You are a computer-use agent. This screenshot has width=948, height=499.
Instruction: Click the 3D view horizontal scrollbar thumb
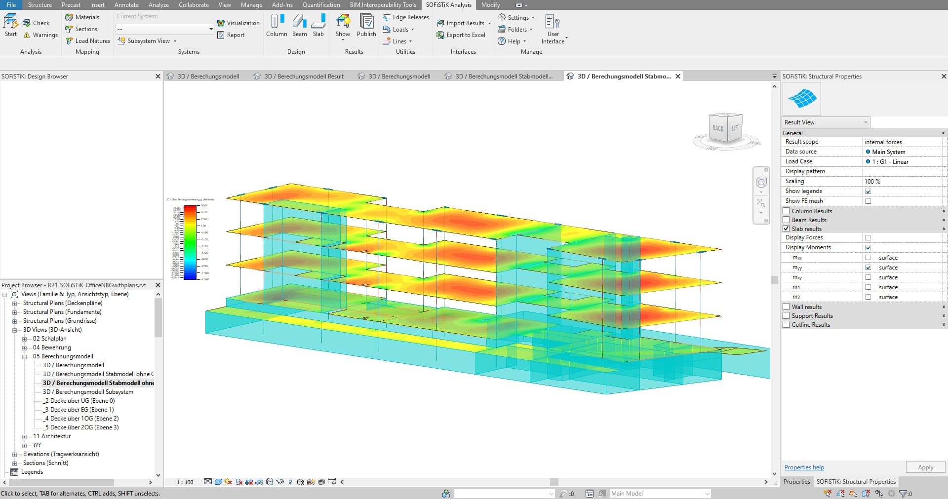tap(554, 482)
